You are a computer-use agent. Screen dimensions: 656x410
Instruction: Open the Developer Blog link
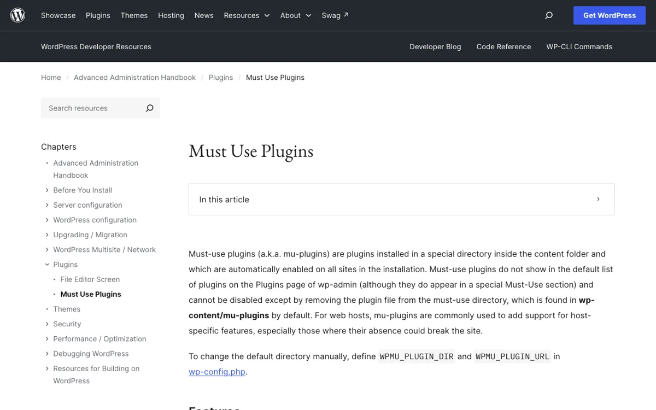(x=435, y=46)
